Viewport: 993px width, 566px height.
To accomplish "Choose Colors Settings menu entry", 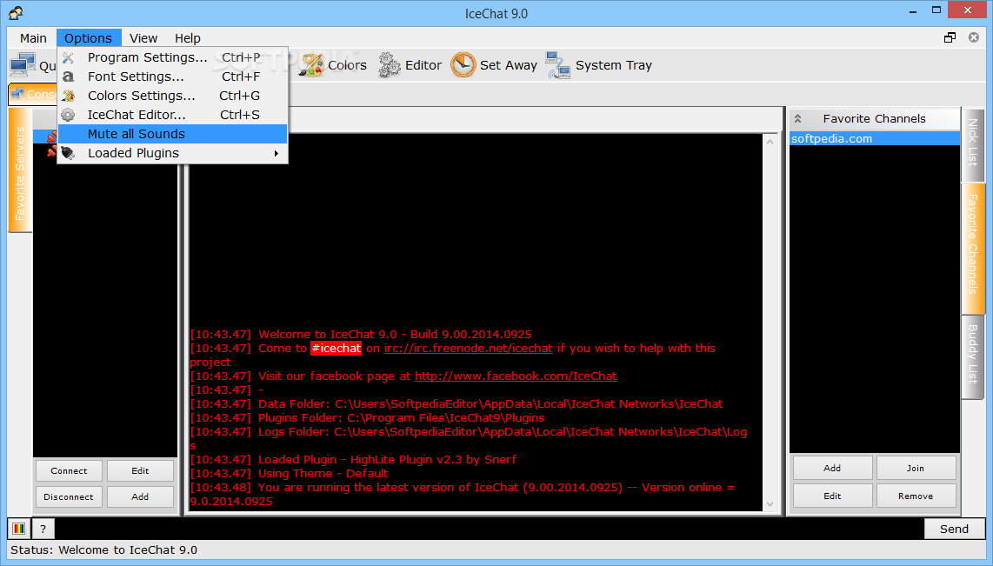I will tap(172, 96).
